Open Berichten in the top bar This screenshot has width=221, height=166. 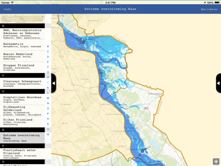click(x=209, y=9)
